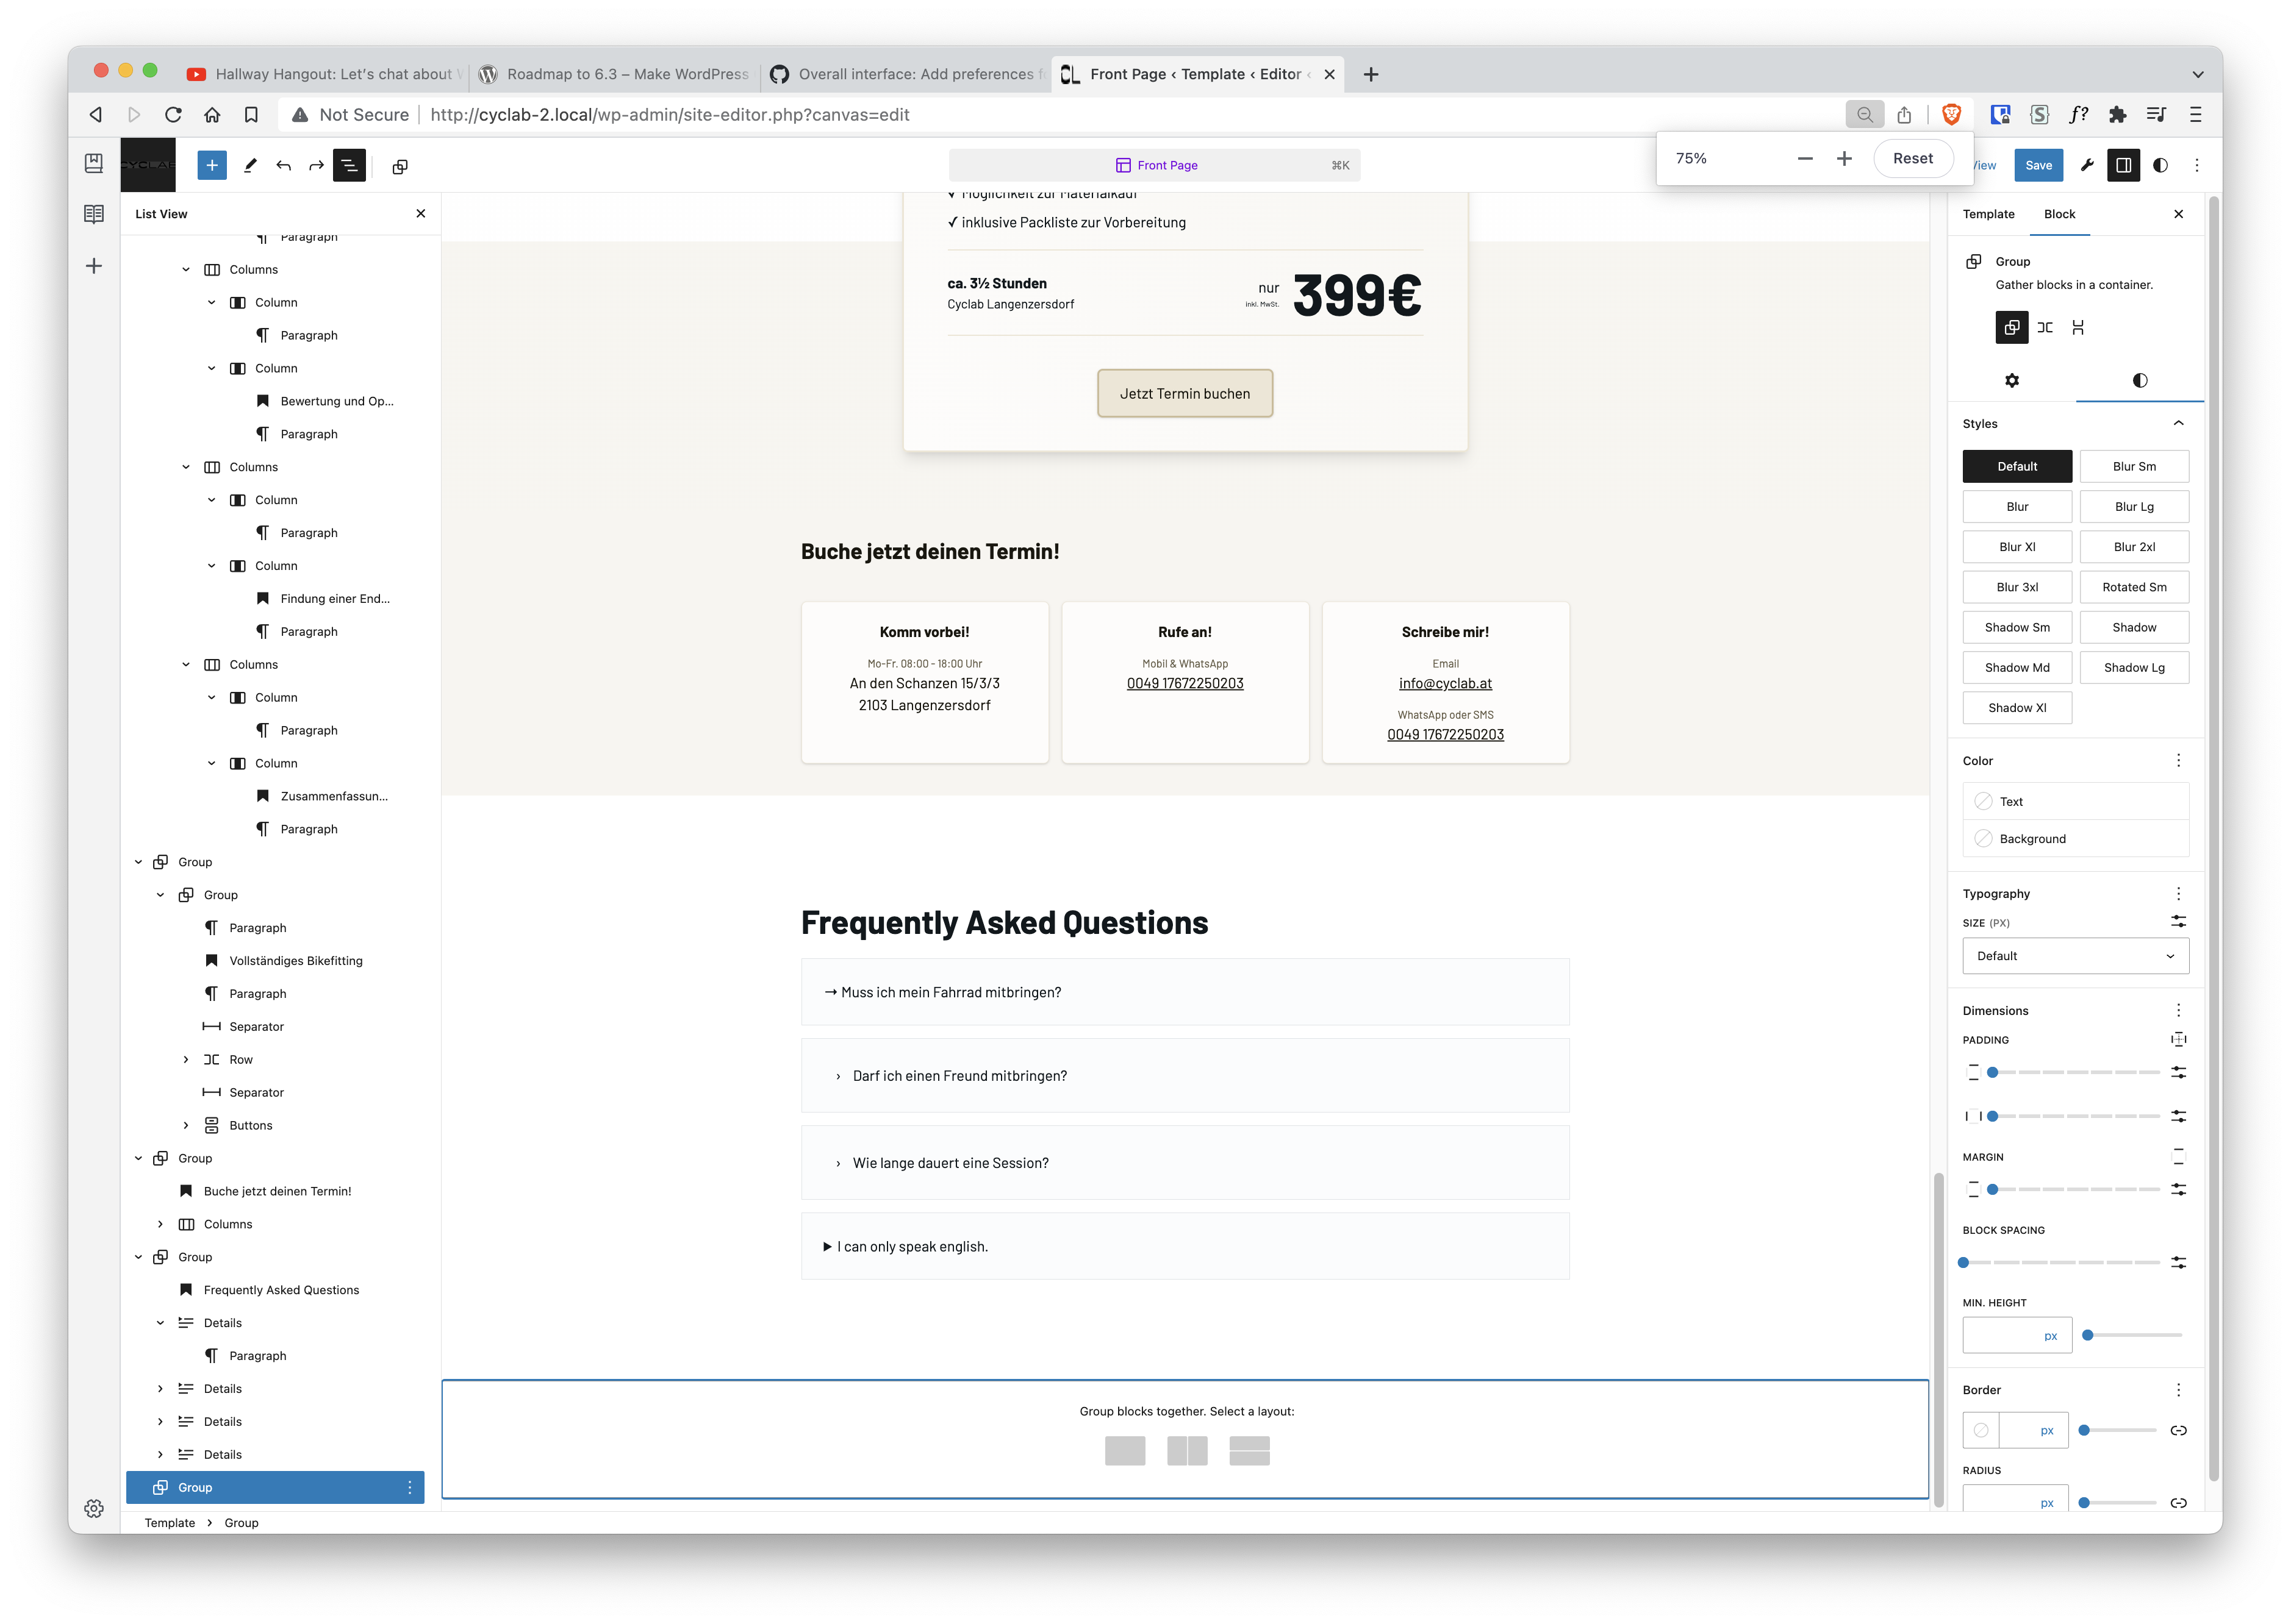Click the Tools wrench icon near Save

tap(2086, 165)
